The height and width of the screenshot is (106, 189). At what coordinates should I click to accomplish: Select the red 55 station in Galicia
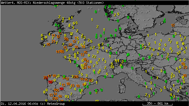50,82
